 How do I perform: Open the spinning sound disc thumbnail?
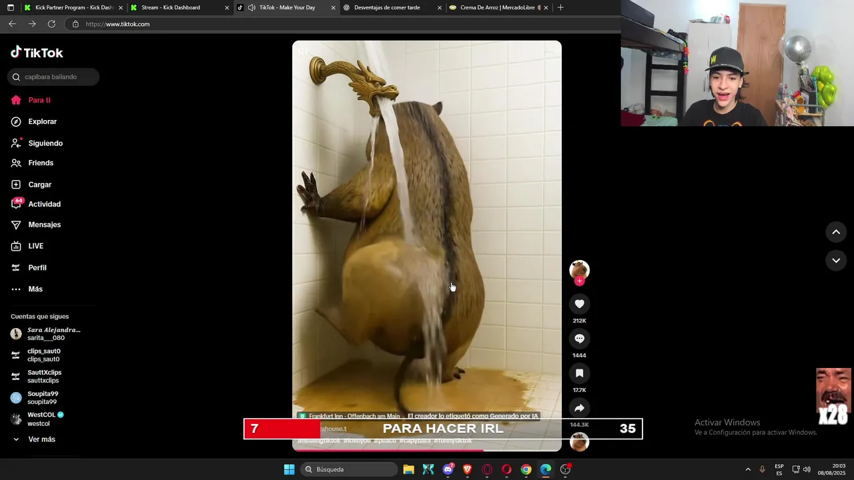coord(579,441)
